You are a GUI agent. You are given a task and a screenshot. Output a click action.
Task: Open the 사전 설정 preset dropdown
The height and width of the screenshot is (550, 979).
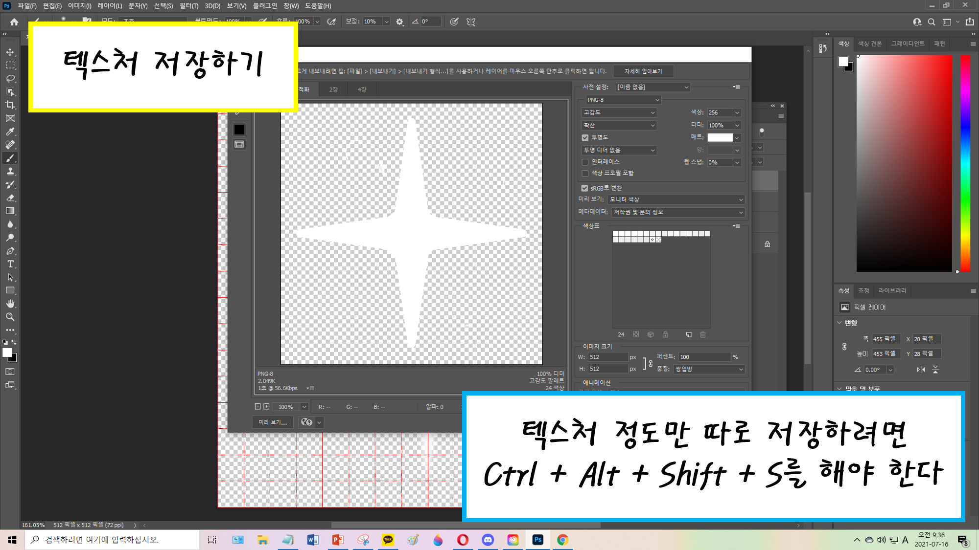tap(653, 87)
